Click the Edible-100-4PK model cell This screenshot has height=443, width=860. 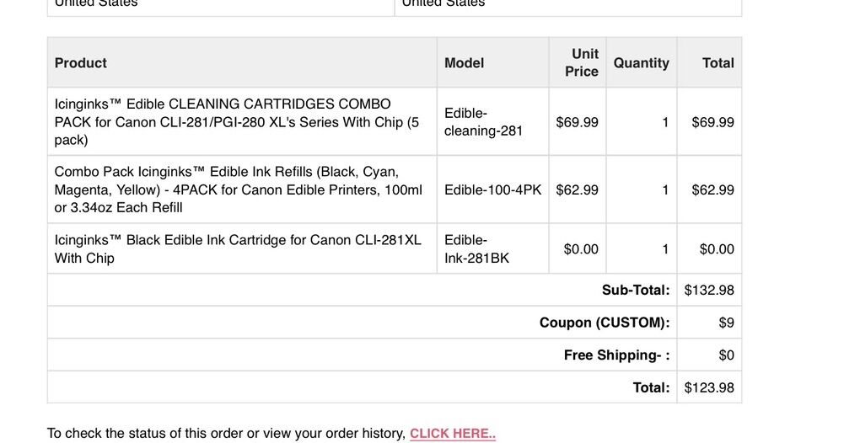click(492, 189)
